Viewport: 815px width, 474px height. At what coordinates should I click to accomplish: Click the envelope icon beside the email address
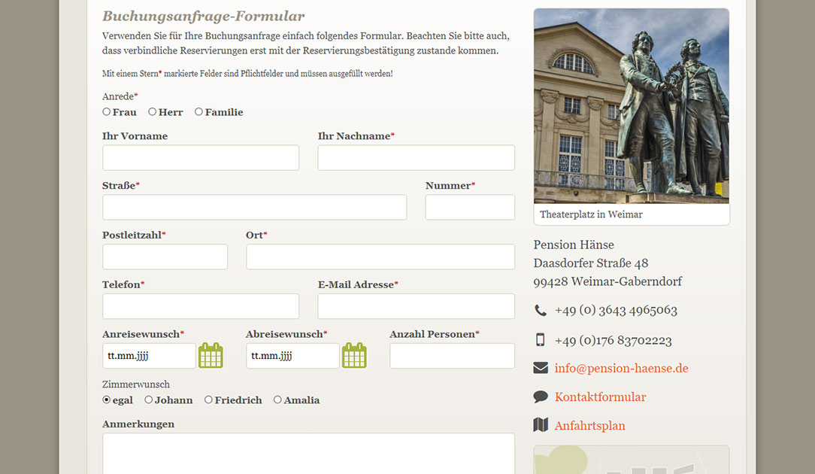541,368
